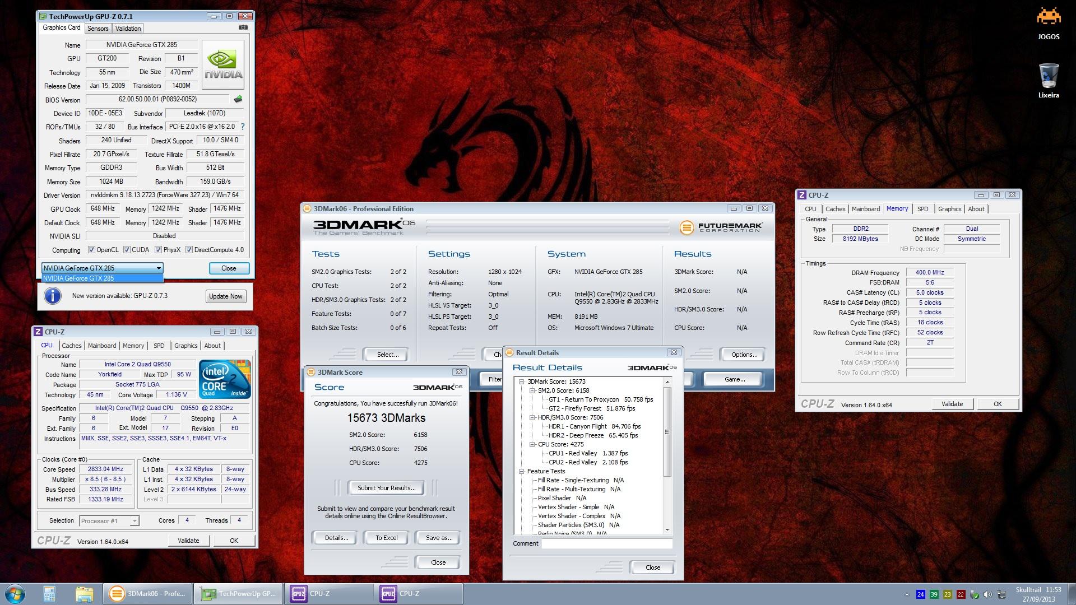Viewport: 1076px width, 605px height.
Task: Open SPD tab in right CPU-Z window
Action: (x=922, y=209)
